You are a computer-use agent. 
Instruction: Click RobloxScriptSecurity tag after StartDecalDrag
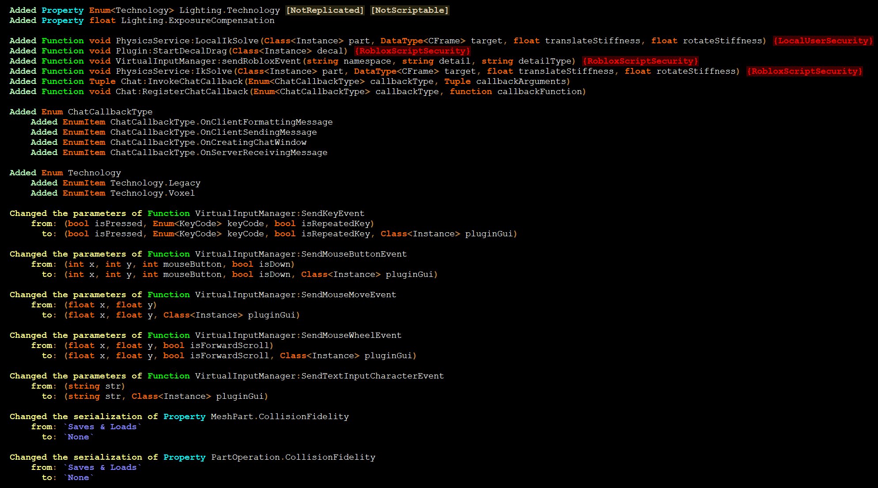click(x=412, y=51)
